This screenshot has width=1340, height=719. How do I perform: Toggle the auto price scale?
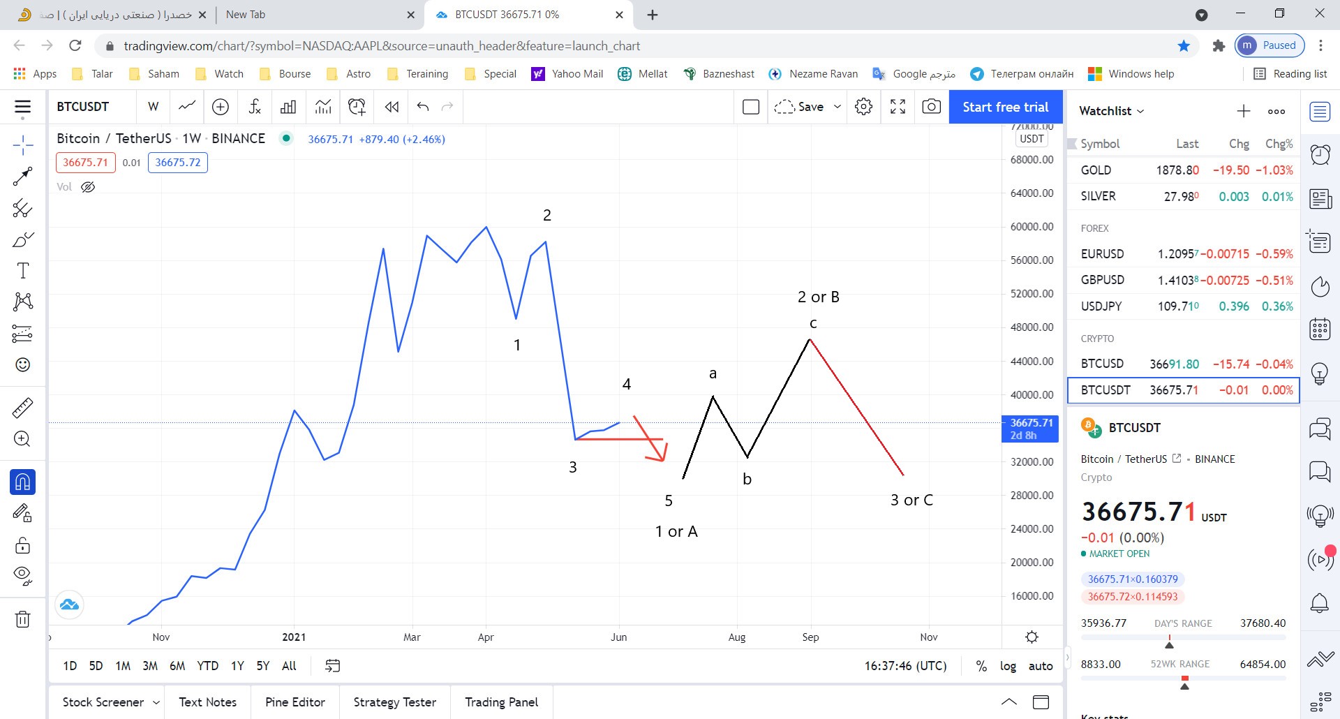click(1041, 666)
